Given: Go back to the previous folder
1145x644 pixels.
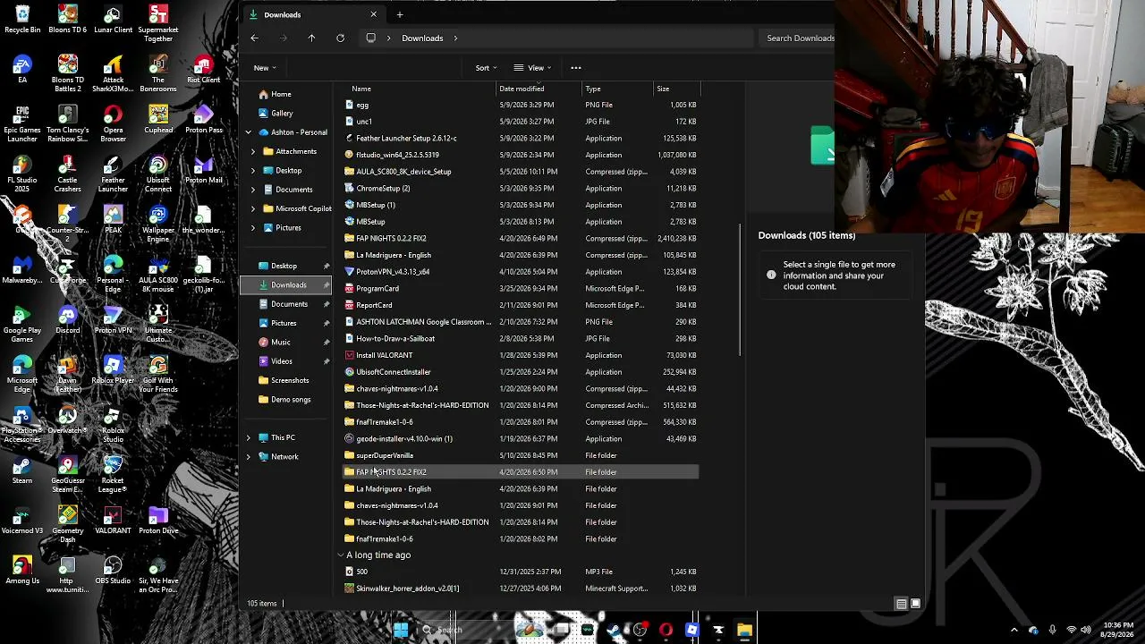Looking at the screenshot, I should [x=254, y=38].
